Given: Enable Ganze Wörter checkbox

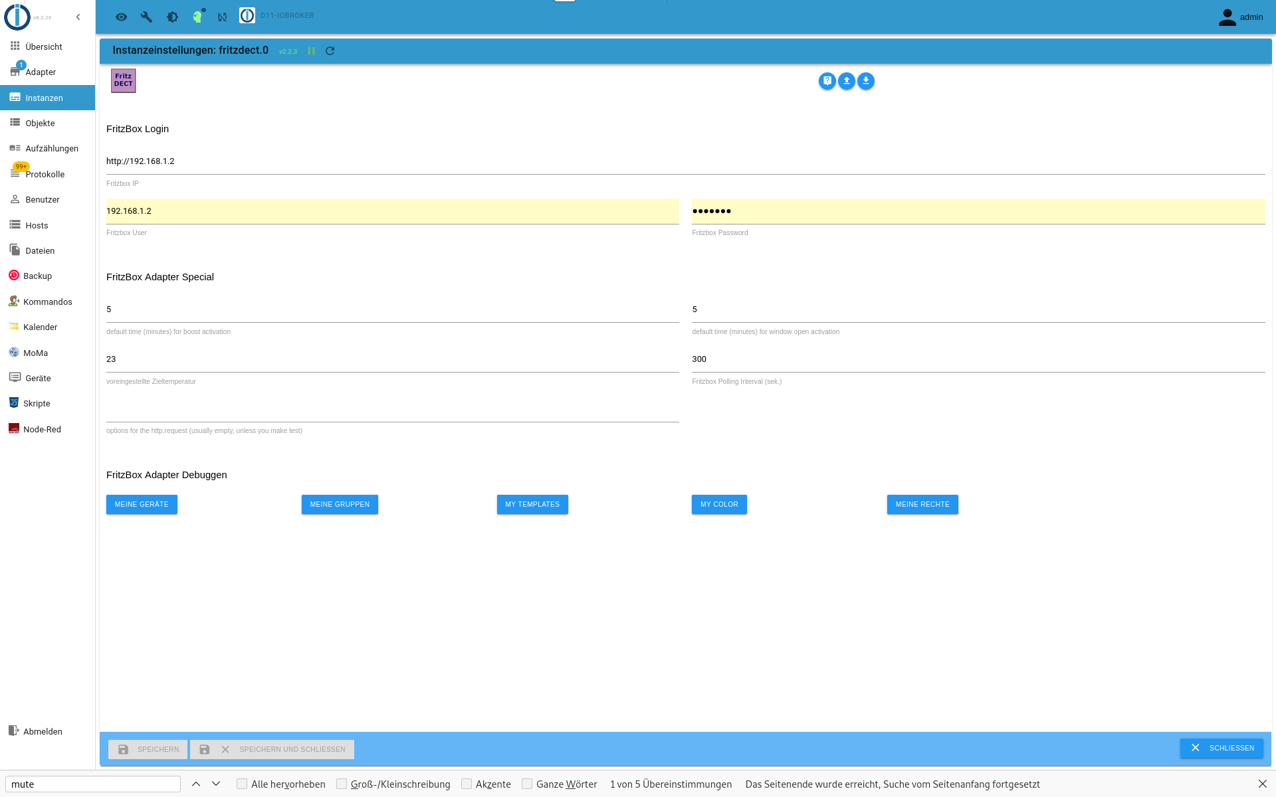Looking at the screenshot, I should [x=527, y=784].
